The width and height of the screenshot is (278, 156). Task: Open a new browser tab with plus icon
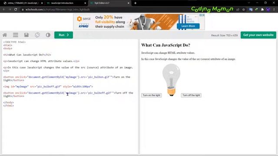coord(135,3)
